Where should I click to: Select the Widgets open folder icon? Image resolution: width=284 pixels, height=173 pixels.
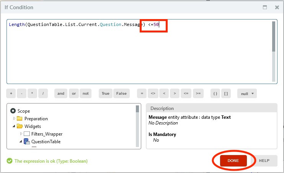pos(20,126)
